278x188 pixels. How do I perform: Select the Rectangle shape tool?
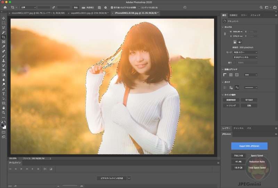pyautogui.click(x=3, y=103)
